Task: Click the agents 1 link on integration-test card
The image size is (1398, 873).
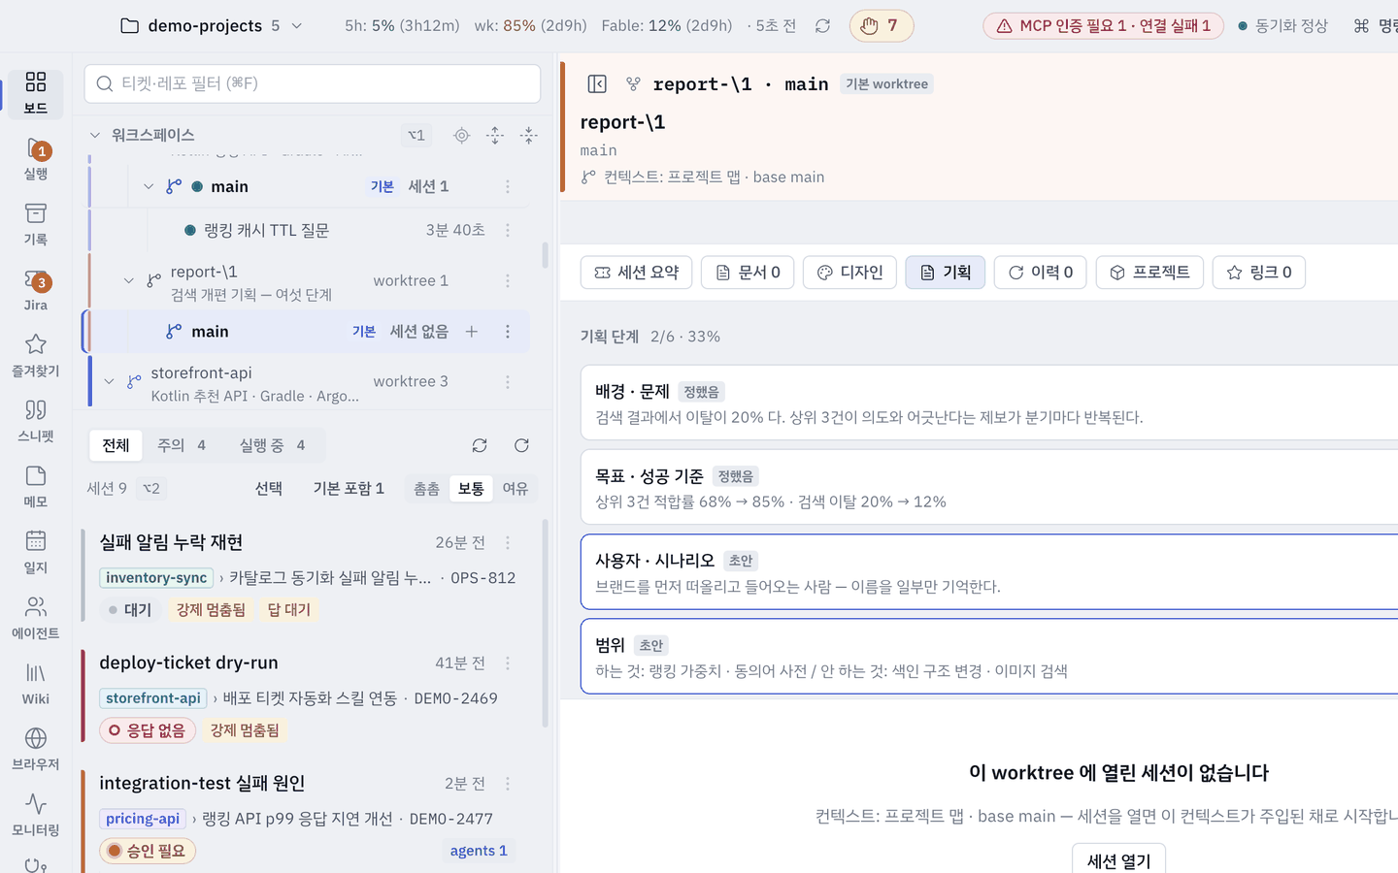Action: (479, 851)
